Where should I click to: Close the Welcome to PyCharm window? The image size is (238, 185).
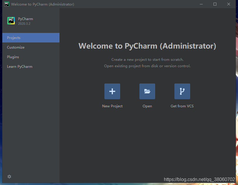pyautogui.click(x=229, y=4)
